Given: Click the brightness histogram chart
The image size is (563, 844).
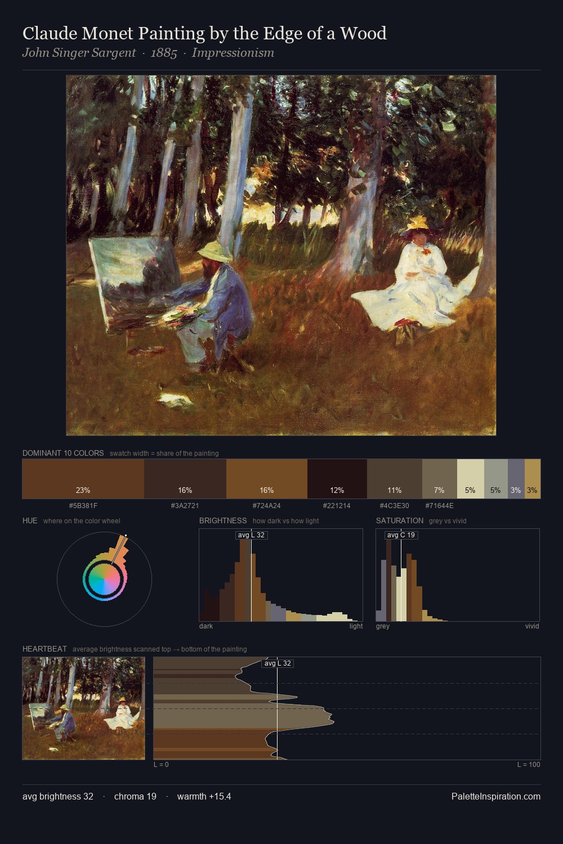Looking at the screenshot, I should coord(281,575).
